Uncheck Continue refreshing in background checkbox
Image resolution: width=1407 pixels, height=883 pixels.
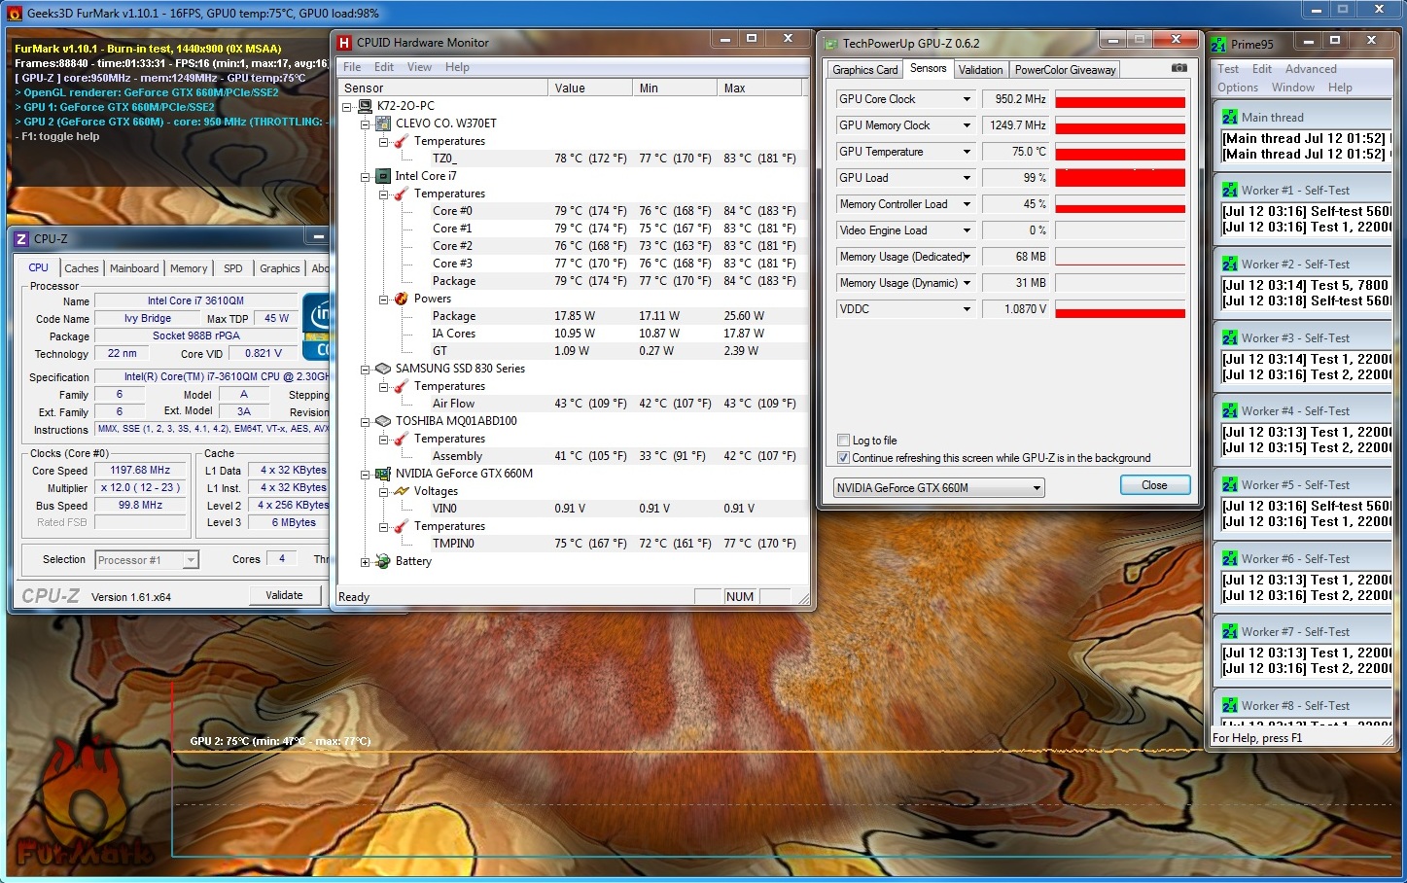[x=844, y=458]
